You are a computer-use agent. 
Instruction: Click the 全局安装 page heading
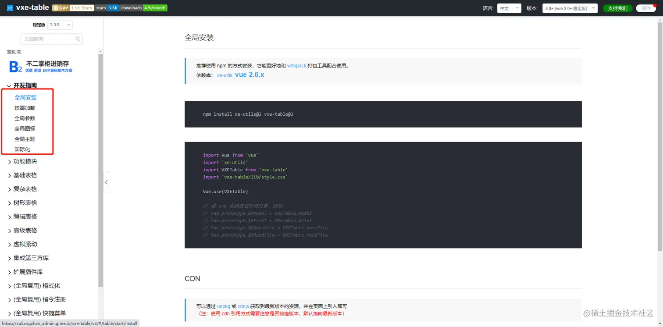[x=199, y=38]
